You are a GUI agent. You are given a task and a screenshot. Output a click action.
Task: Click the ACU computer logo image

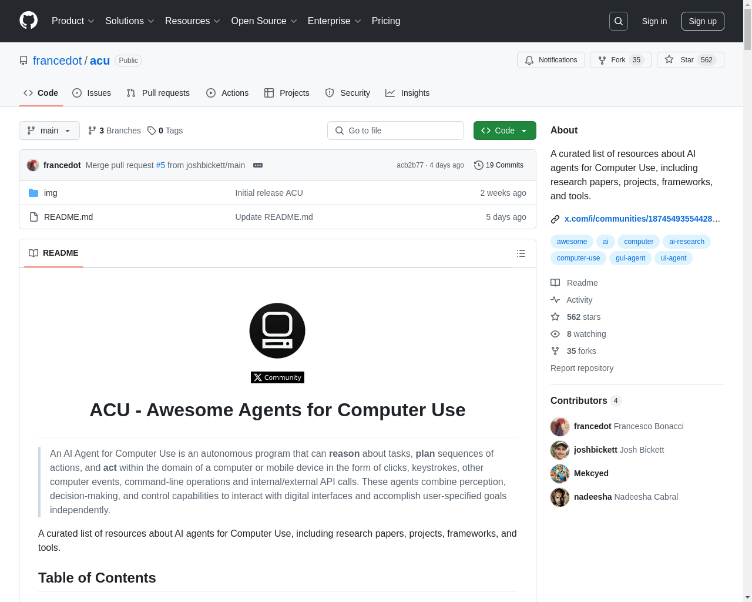277,330
